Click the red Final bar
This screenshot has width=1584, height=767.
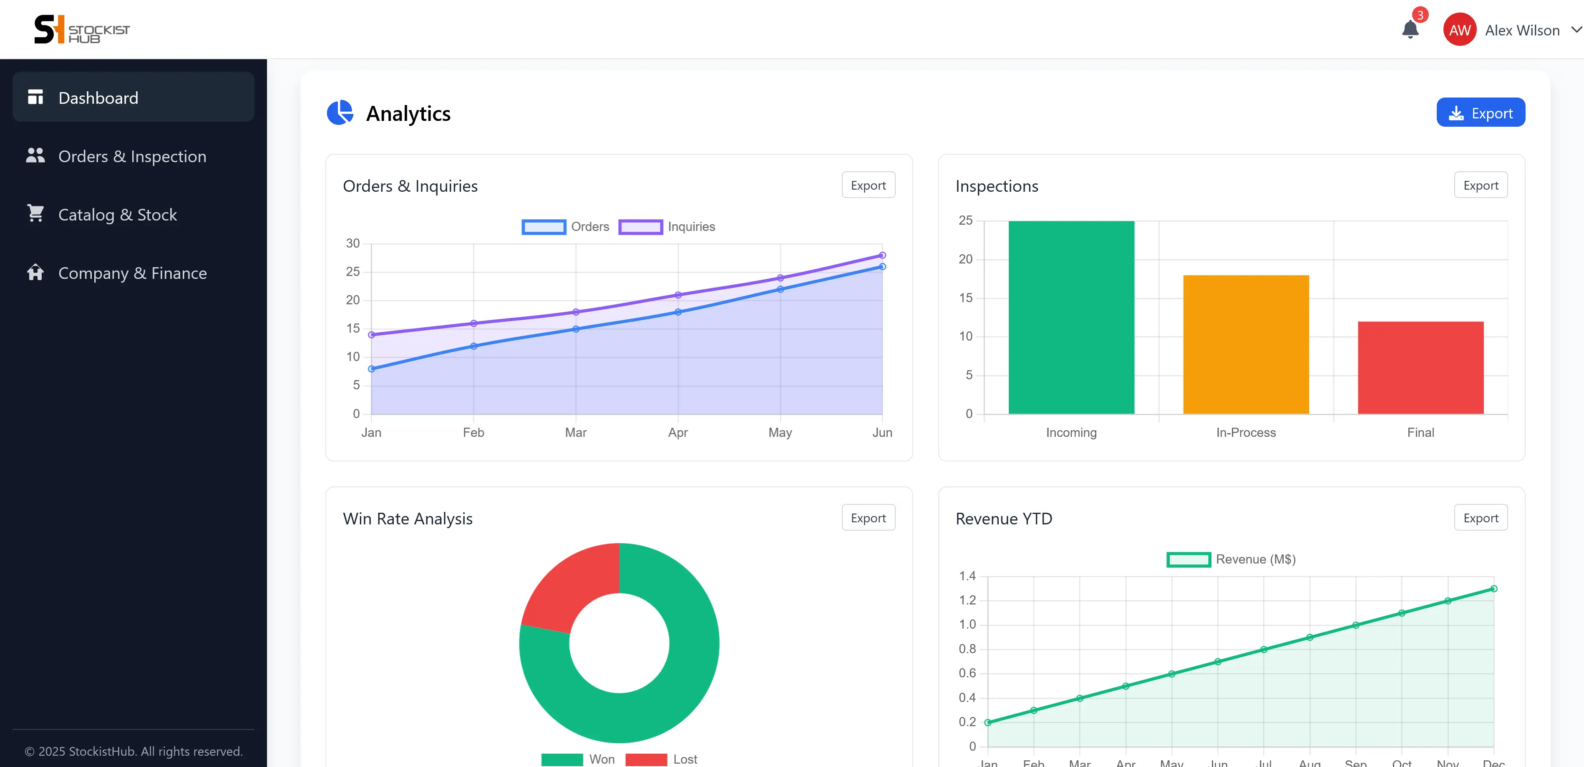pyautogui.click(x=1420, y=368)
